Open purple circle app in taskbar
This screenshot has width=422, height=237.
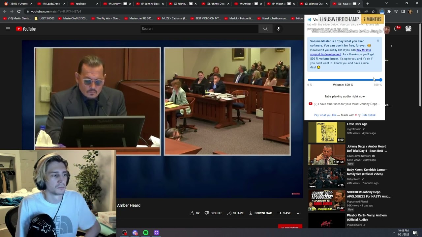click(x=157, y=233)
